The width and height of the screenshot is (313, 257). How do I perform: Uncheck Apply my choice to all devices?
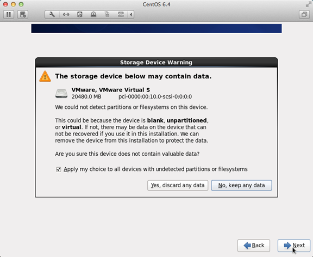(59, 169)
